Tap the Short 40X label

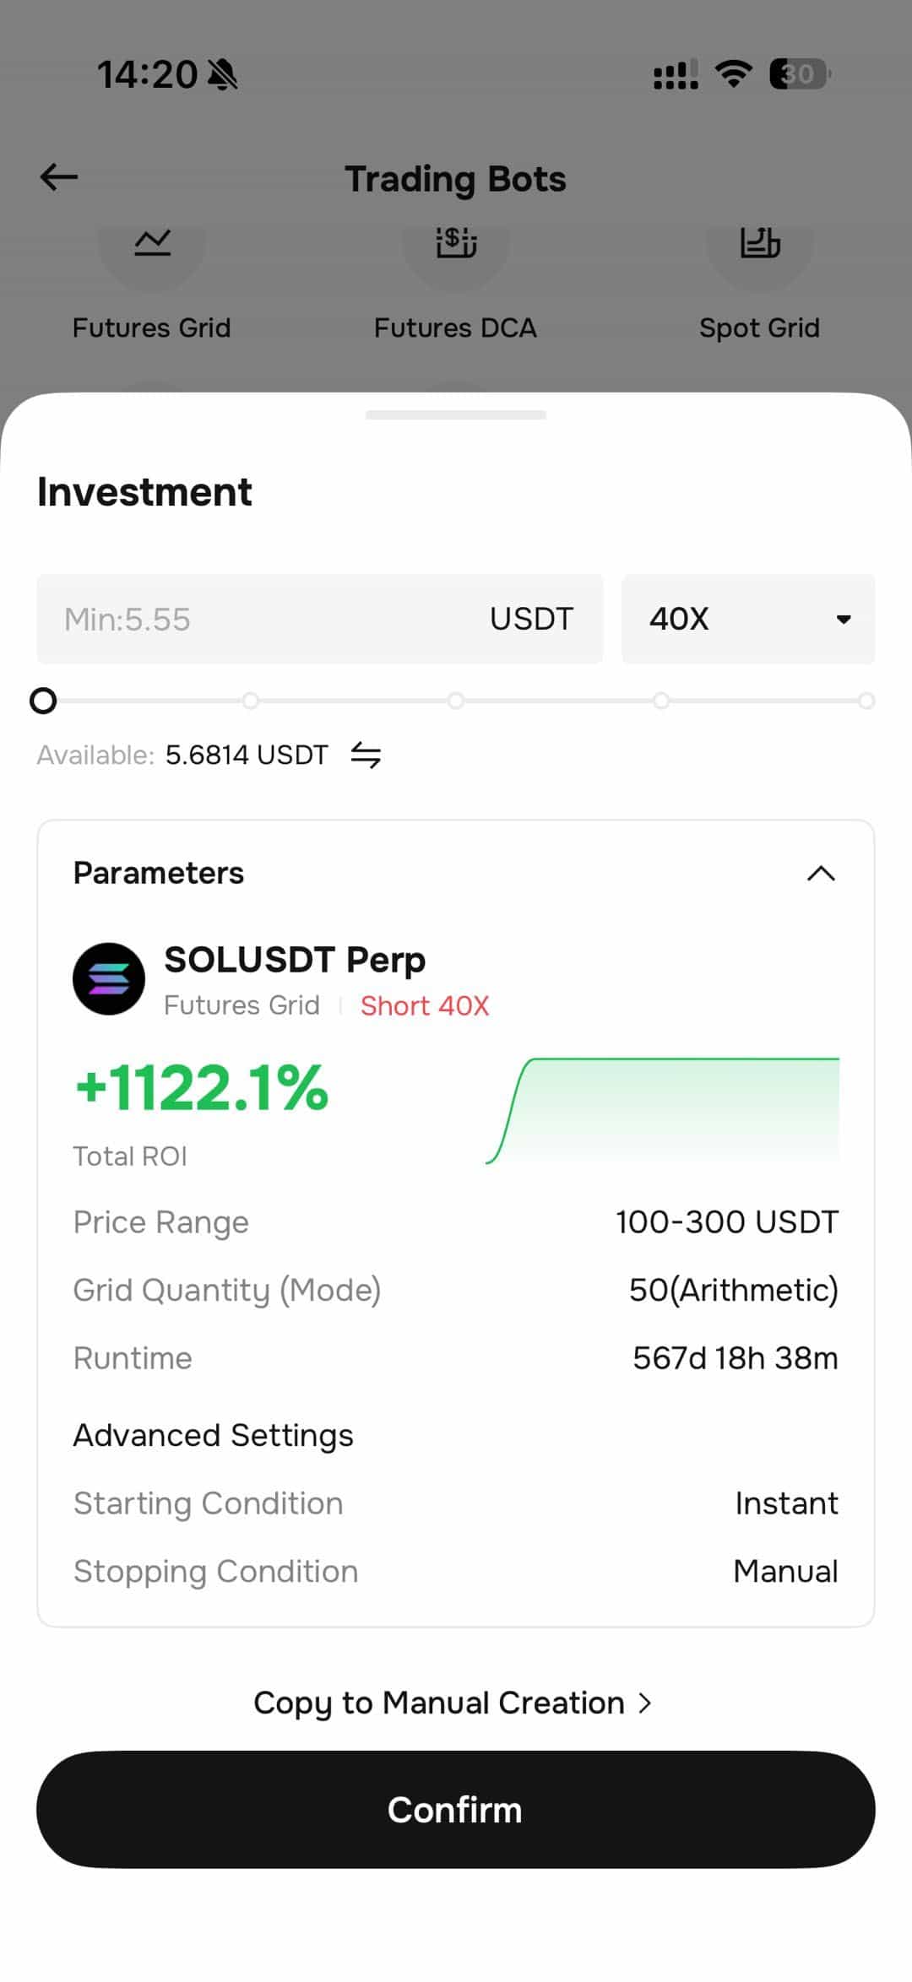pos(425,1006)
